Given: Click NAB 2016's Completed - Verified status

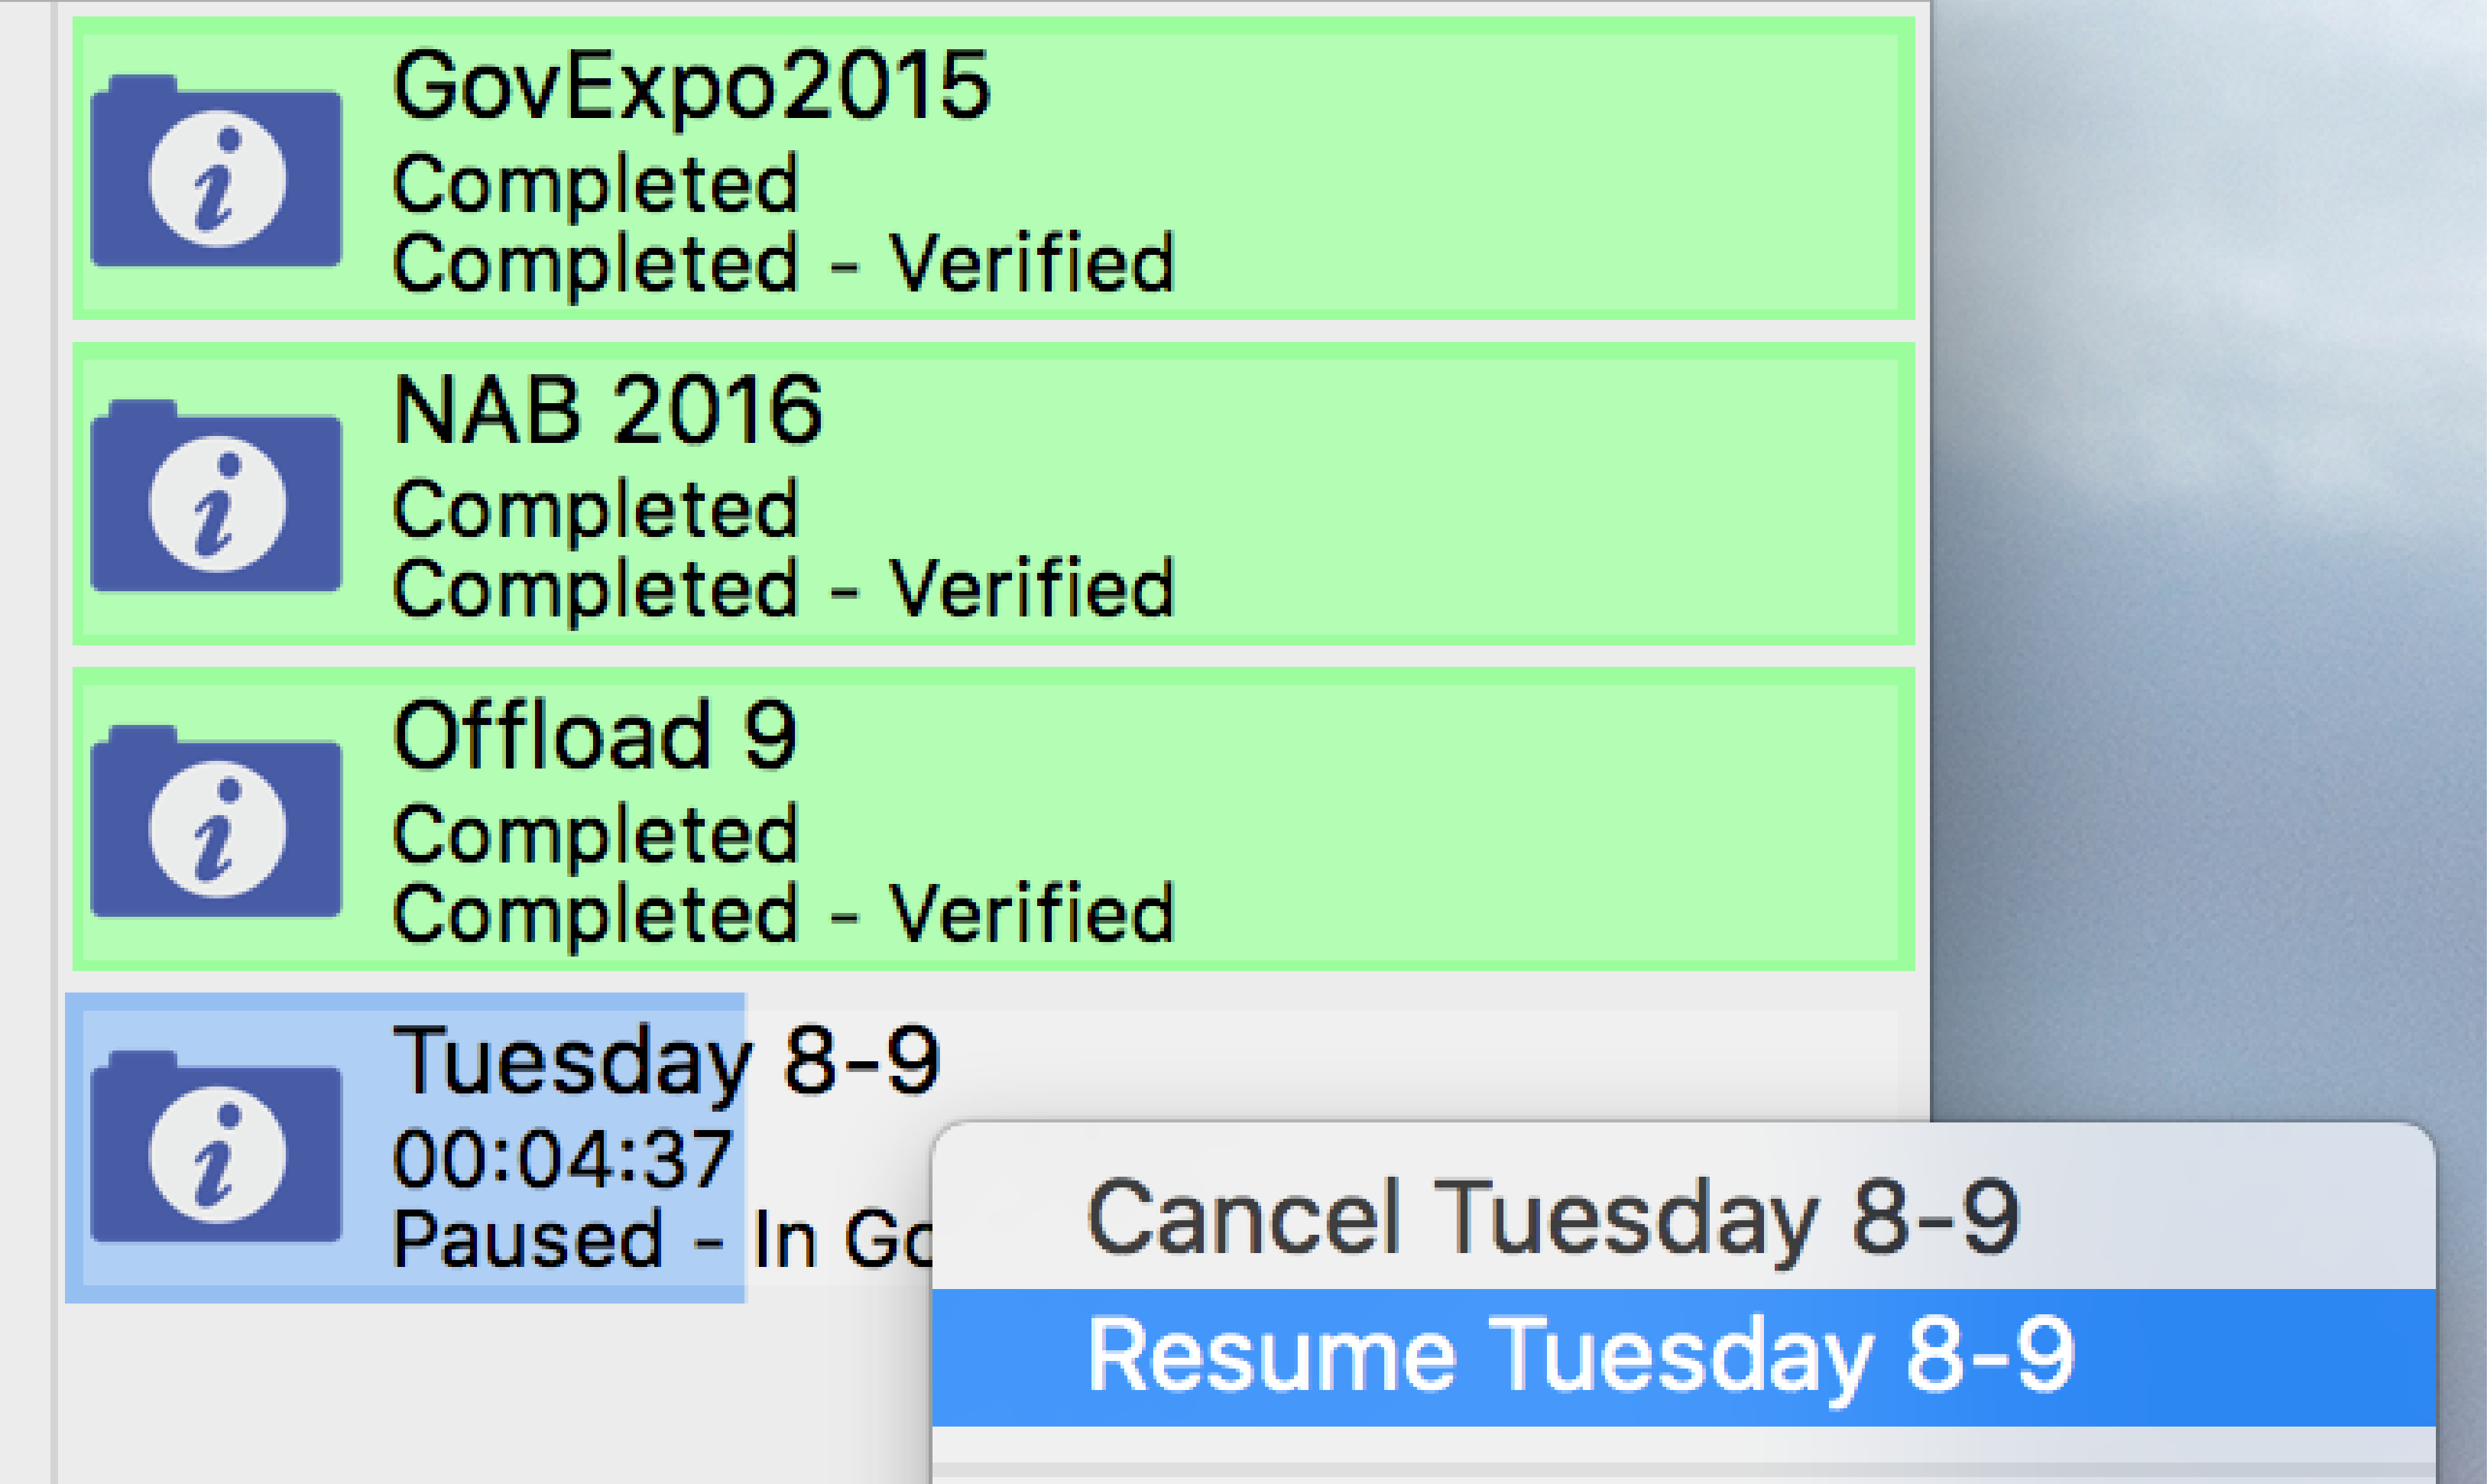Looking at the screenshot, I should click(x=783, y=588).
